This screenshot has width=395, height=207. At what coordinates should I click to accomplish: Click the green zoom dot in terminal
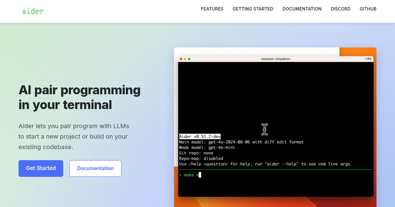189,59
